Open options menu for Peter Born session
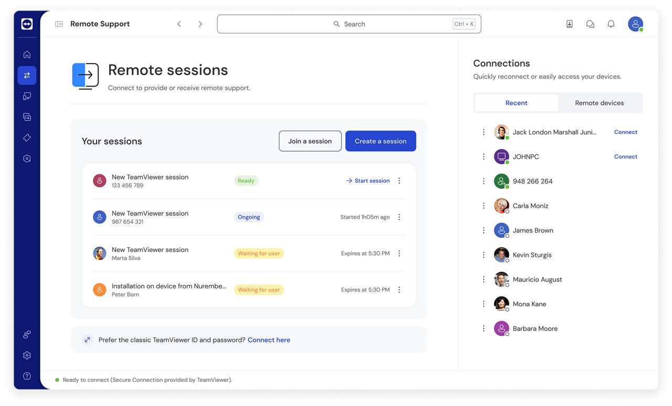Viewport: 672px width, 406px height. (x=399, y=289)
